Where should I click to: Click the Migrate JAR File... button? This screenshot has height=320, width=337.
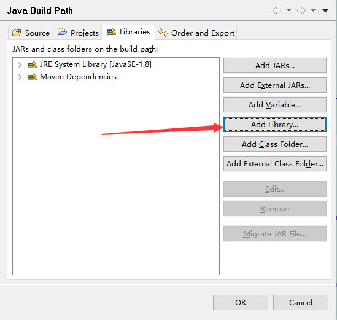(x=275, y=233)
